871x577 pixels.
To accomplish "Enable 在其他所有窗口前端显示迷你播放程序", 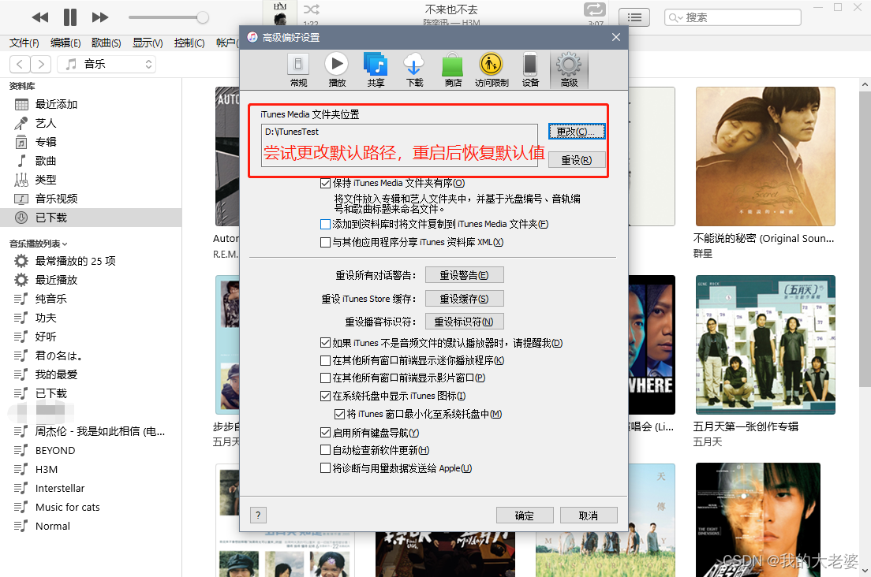I will [326, 361].
